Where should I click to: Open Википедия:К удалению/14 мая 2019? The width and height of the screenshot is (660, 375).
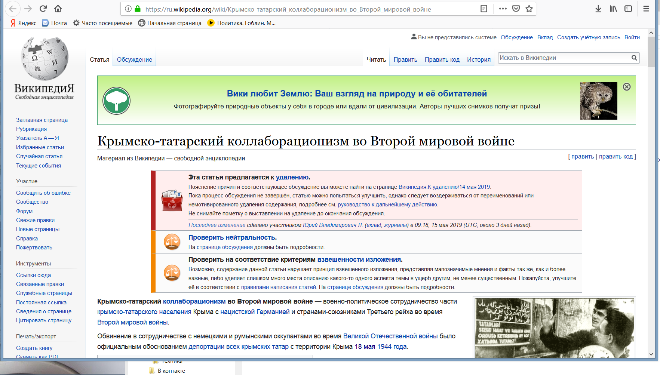[x=444, y=187]
